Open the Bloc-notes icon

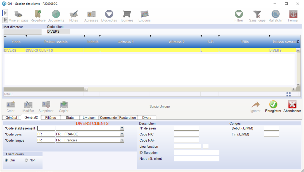(109, 14)
